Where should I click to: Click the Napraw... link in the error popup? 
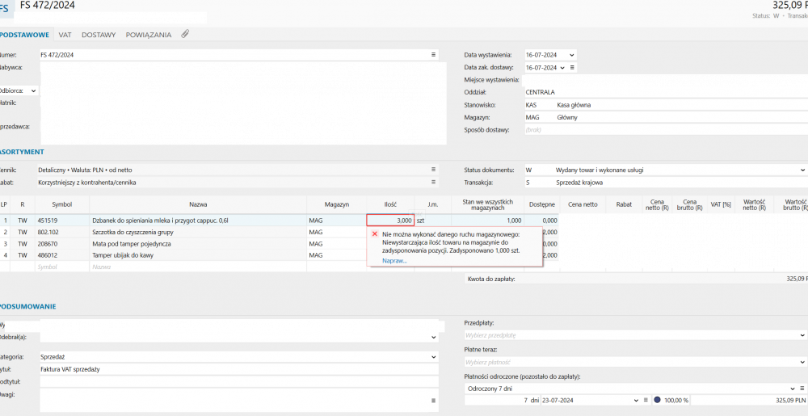[x=393, y=261]
